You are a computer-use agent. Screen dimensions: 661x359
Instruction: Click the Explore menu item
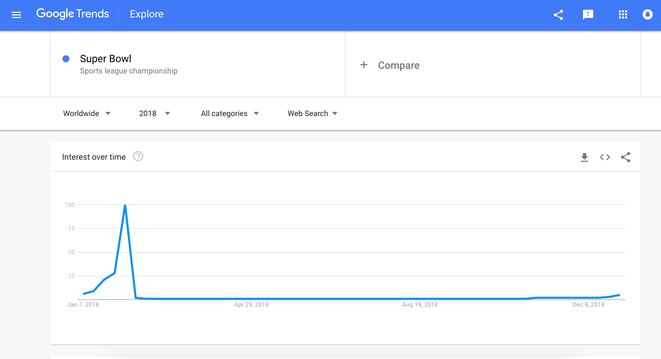[x=146, y=14]
